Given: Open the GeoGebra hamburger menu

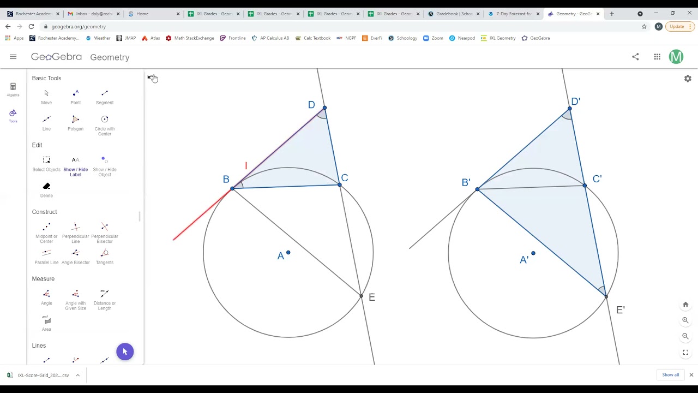Looking at the screenshot, I should pos(13,57).
